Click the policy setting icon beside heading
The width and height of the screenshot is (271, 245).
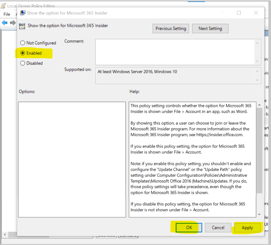[x=22, y=26]
